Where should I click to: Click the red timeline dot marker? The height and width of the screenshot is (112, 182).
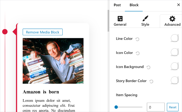[5, 32]
